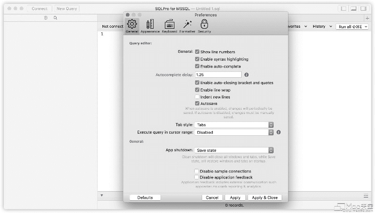The height and width of the screenshot is (213, 375).
Task: Toggle auto-closing bracket and quotes
Action: (197, 83)
